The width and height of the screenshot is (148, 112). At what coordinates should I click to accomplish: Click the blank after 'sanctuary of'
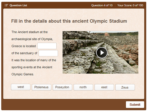(x=48, y=53)
